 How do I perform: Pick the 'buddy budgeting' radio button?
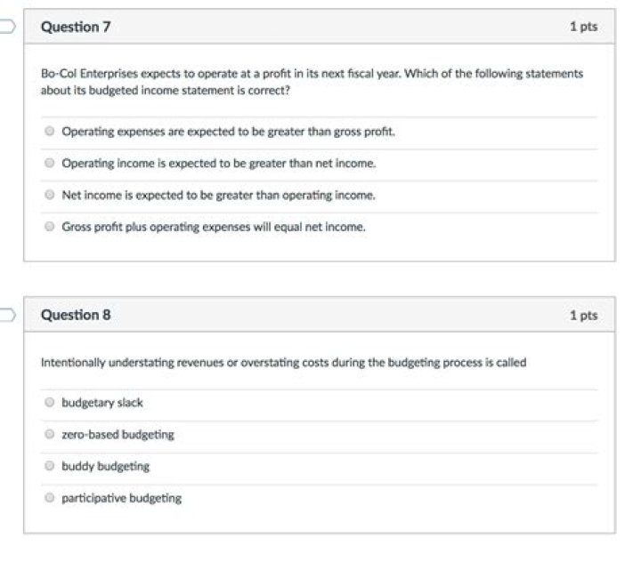[x=50, y=466]
